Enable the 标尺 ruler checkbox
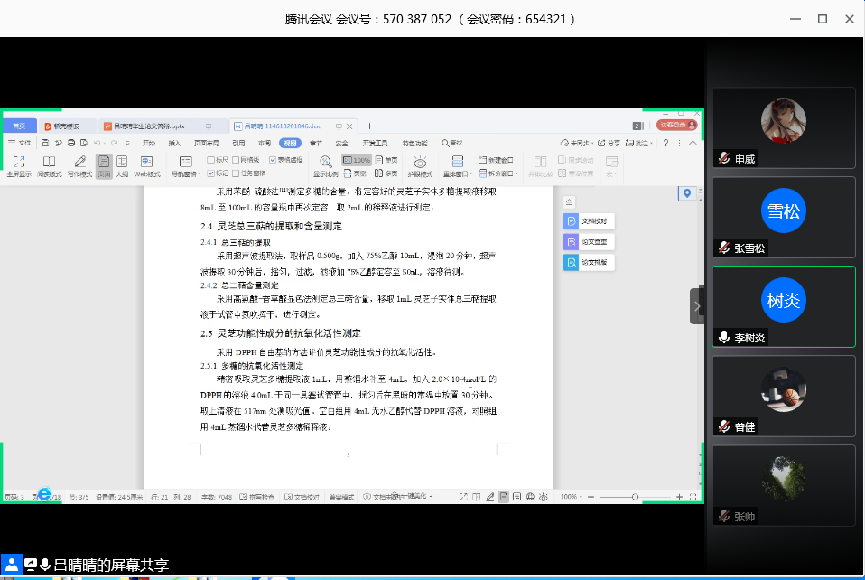The width and height of the screenshot is (865, 580). click(211, 159)
